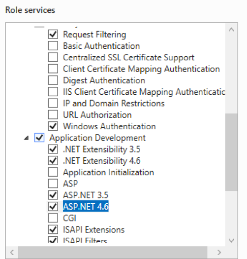
Task: Select the .NET Extensibility 3.5 label
Action: (x=102, y=149)
